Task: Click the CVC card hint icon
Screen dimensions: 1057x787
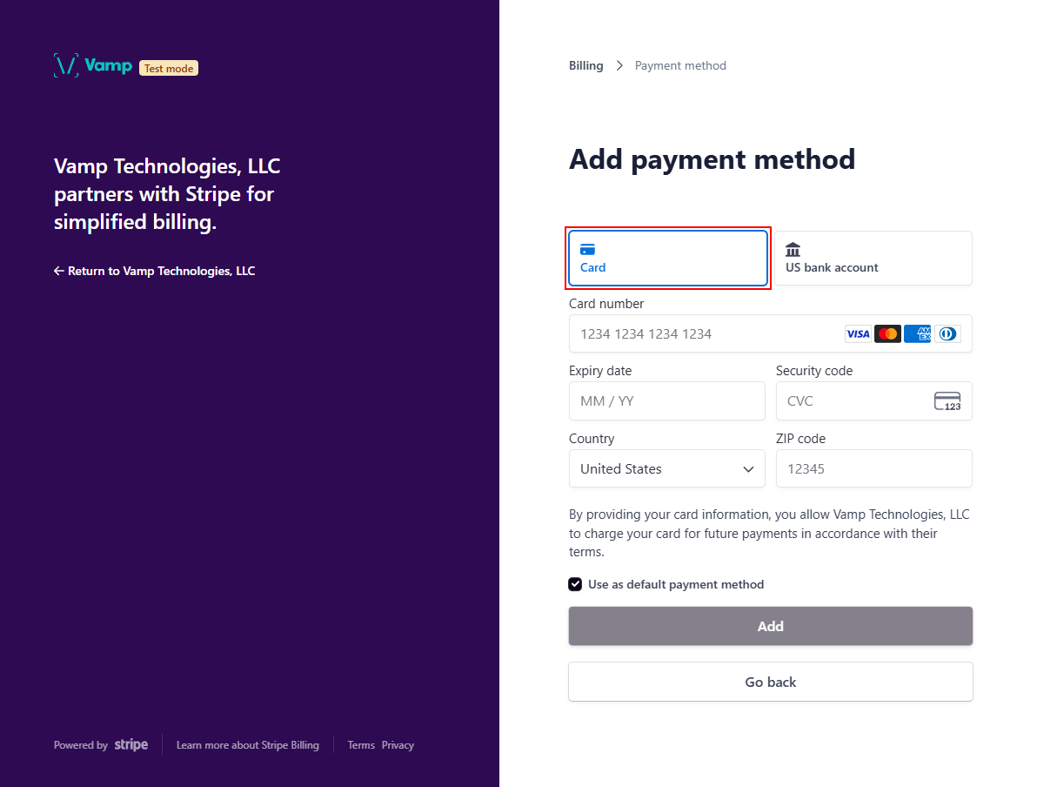Action: click(x=947, y=401)
